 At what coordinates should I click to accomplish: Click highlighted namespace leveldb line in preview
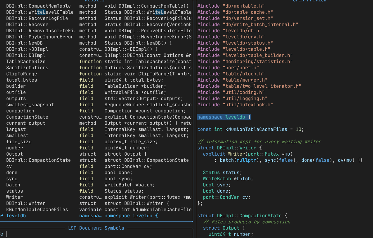(x=224, y=117)
